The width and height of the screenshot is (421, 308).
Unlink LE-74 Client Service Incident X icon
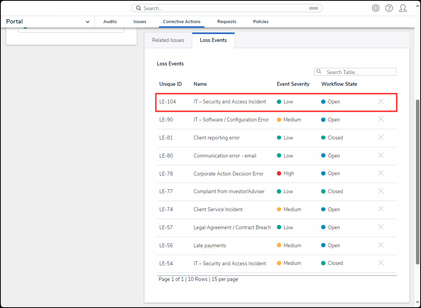(x=381, y=209)
